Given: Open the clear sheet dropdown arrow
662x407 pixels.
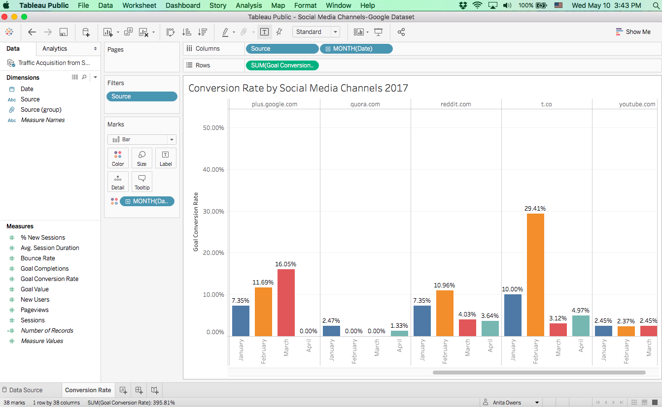Looking at the screenshot, I should click(x=153, y=32).
